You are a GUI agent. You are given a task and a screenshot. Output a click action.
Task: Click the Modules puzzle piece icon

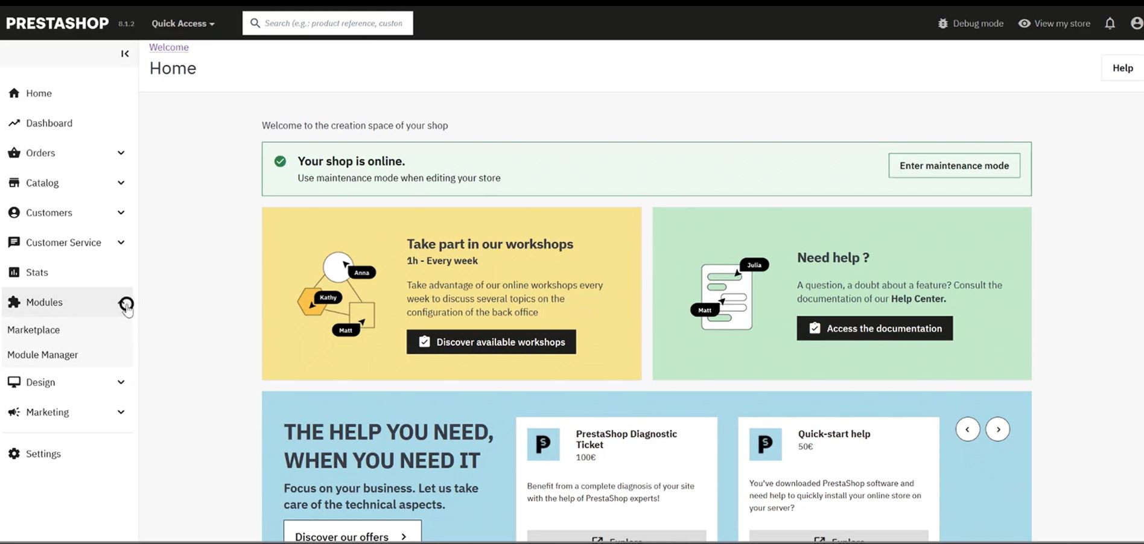(14, 302)
